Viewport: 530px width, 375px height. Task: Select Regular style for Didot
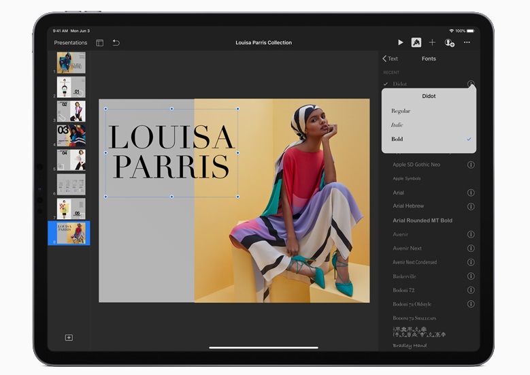point(429,111)
